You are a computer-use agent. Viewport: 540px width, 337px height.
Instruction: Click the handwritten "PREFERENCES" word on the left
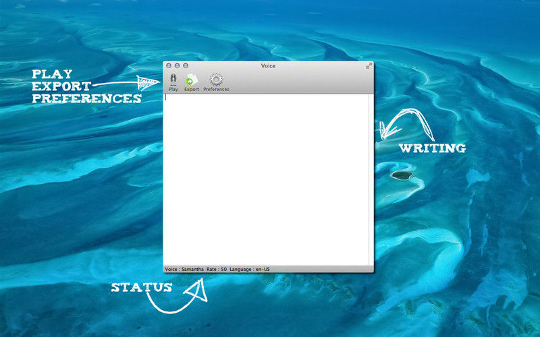coord(86,98)
